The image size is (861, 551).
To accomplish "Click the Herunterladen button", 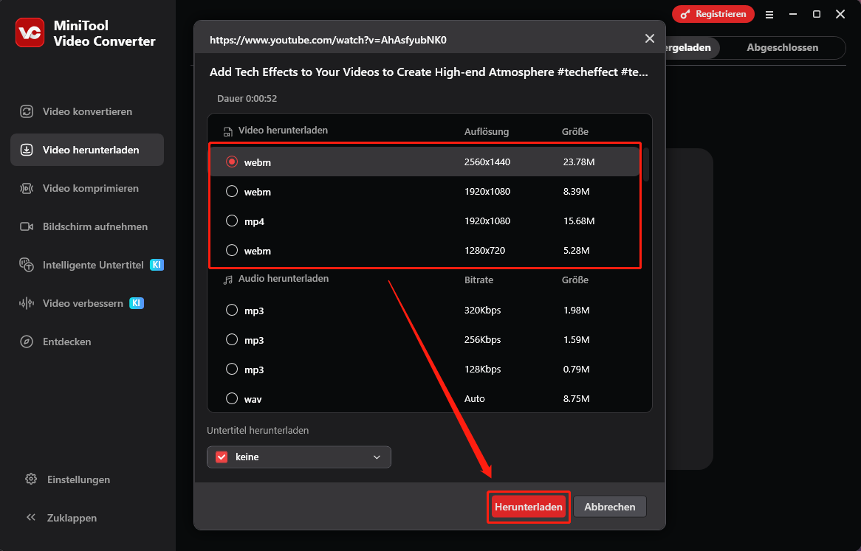I will [x=528, y=507].
